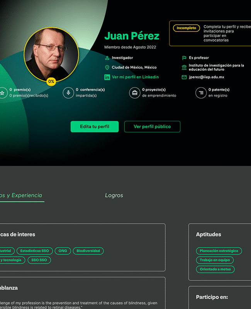Viewport: 251px width, 309px height.
Task: Click the Ver perfil público button
Action: point(152,127)
